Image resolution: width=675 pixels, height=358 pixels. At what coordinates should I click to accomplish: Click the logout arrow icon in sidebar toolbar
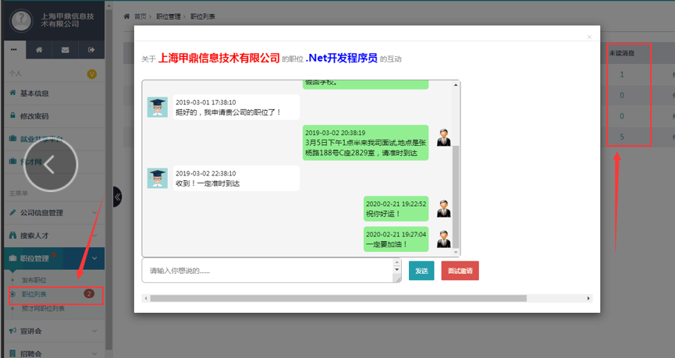(x=91, y=50)
